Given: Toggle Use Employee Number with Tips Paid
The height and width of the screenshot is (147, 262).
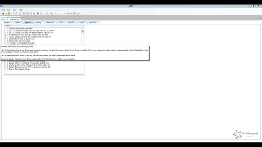Looking at the screenshot, I should click(5, 31).
